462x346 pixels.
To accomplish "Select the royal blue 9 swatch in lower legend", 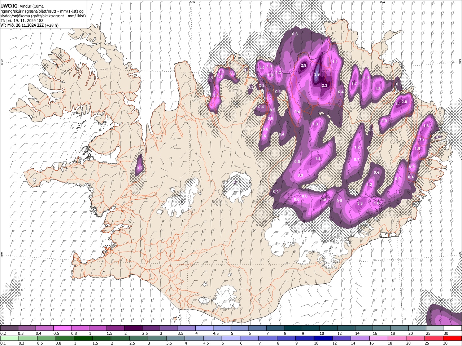I will pos(304,338).
